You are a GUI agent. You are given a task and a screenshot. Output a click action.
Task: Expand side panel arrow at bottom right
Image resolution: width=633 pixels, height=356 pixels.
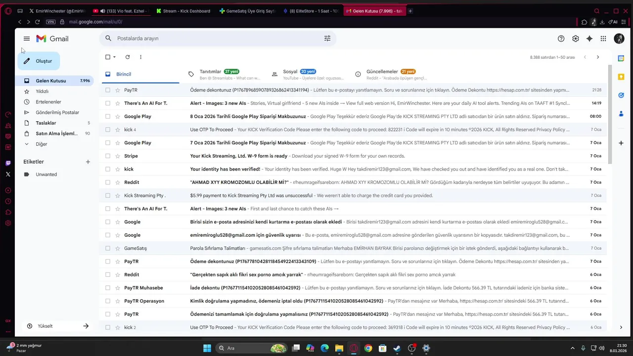pyautogui.click(x=621, y=327)
